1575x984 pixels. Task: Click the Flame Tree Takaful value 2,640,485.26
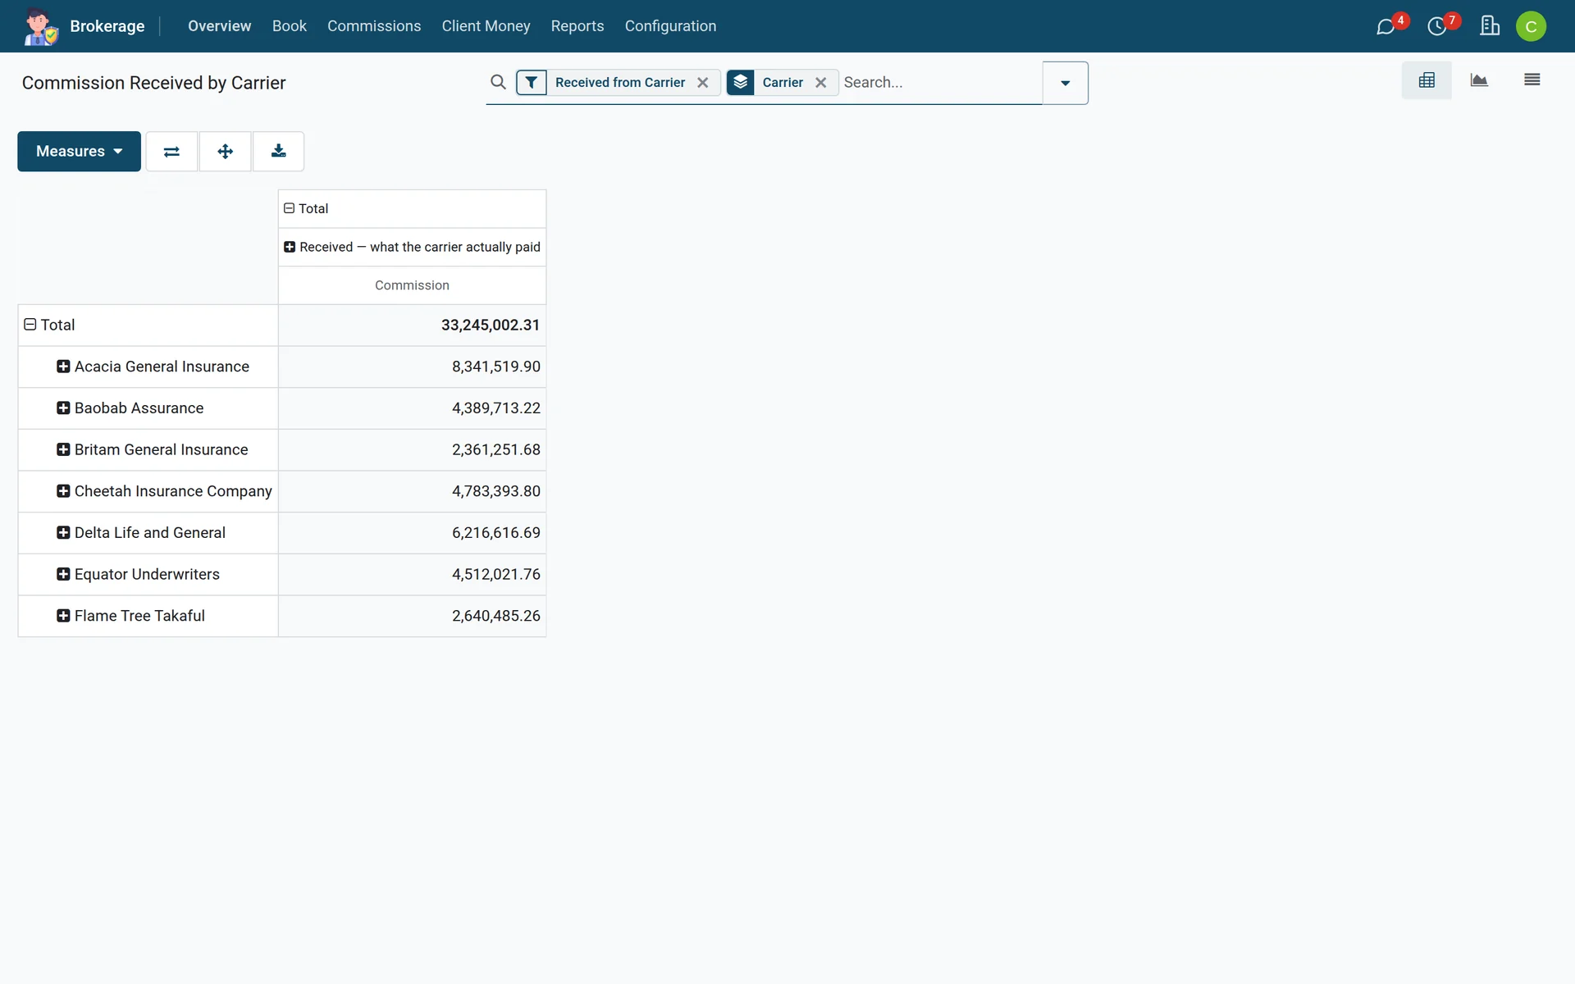pyautogui.click(x=496, y=616)
